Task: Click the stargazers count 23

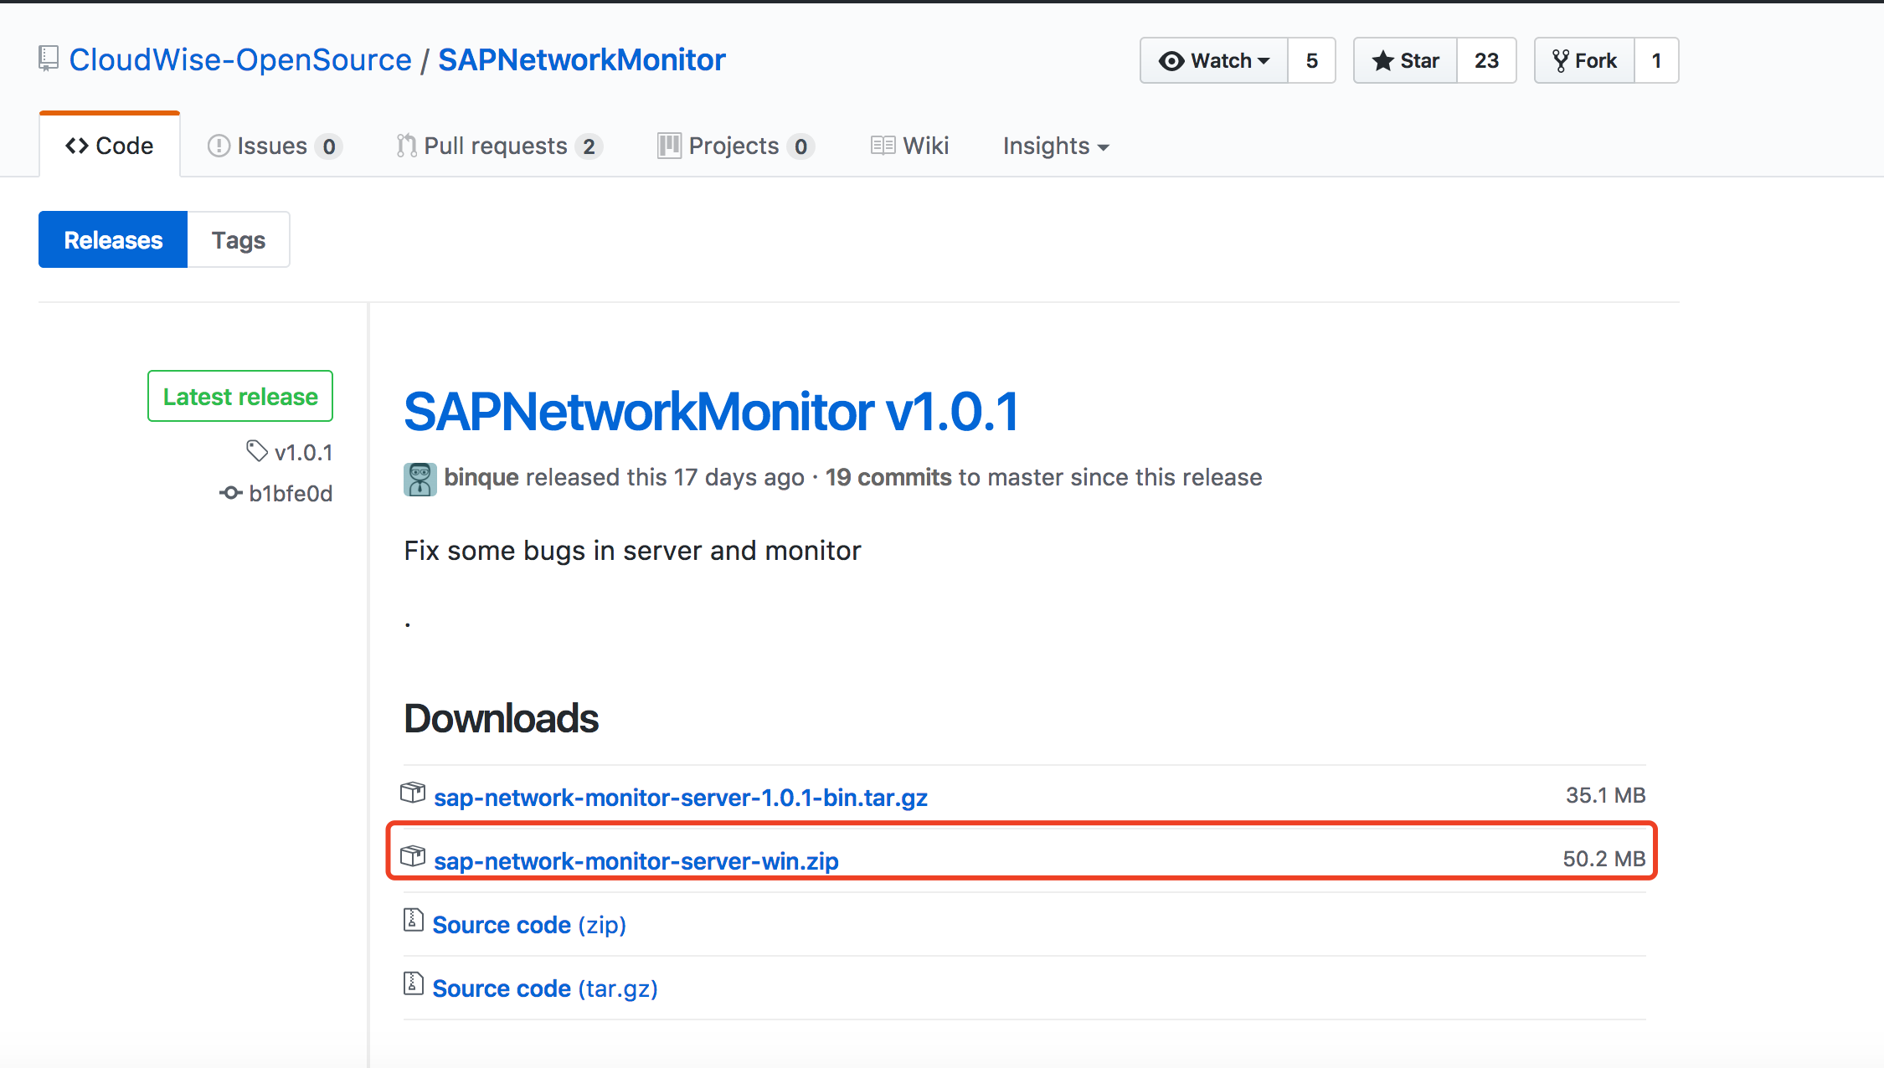Action: click(1486, 61)
